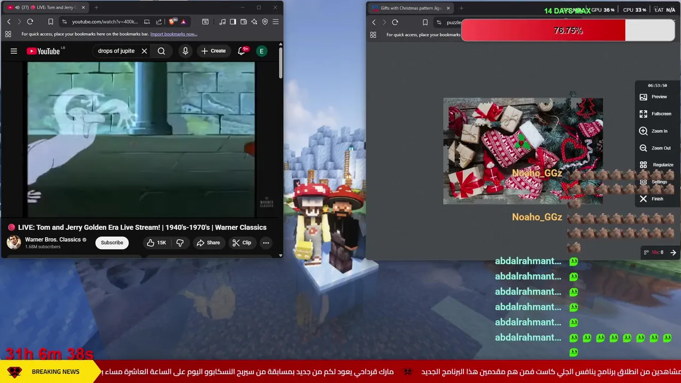Image resolution: width=681 pixels, height=383 pixels.
Task: Open Preview in the puzzle side menu
Action: tap(653, 97)
